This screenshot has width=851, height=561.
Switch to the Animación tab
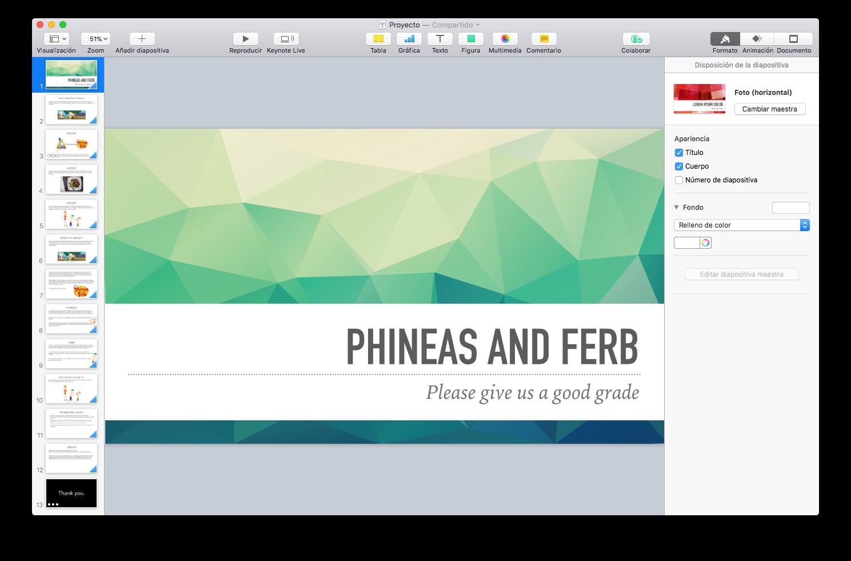[757, 39]
